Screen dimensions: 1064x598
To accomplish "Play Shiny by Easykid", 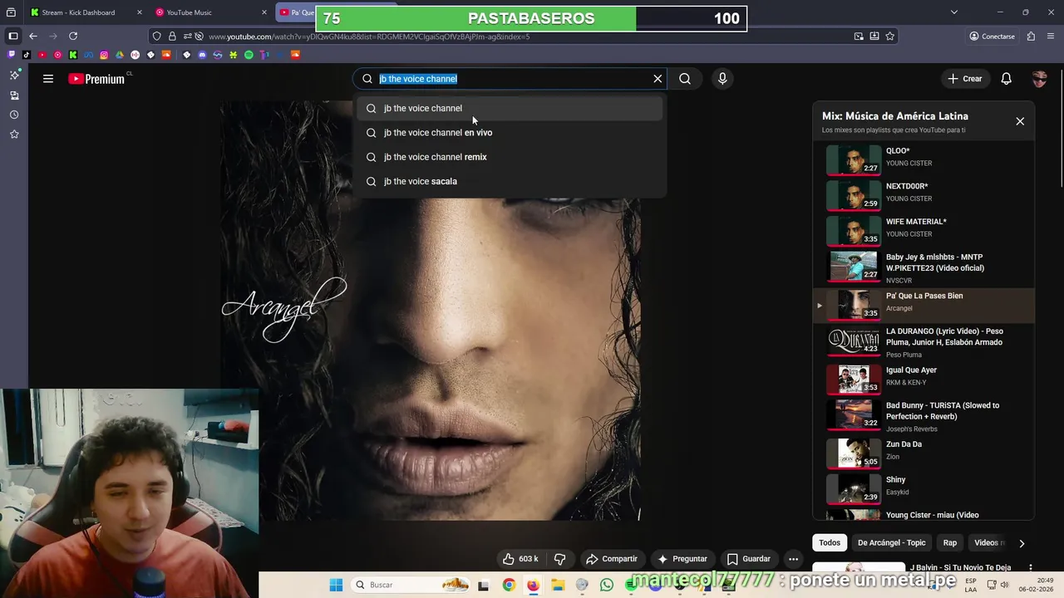I will click(923, 488).
